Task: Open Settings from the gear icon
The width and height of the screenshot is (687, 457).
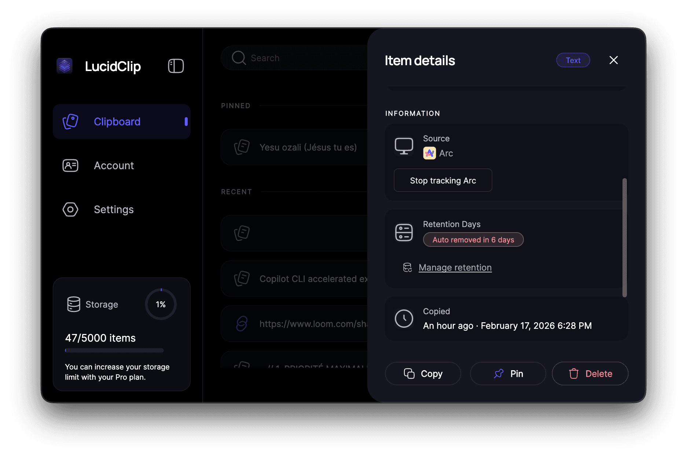Action: pos(70,209)
